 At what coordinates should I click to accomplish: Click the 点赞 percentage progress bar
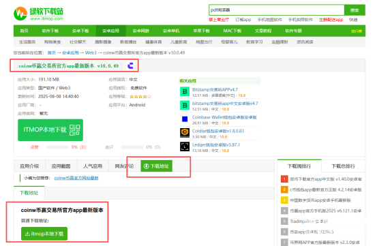57,147
